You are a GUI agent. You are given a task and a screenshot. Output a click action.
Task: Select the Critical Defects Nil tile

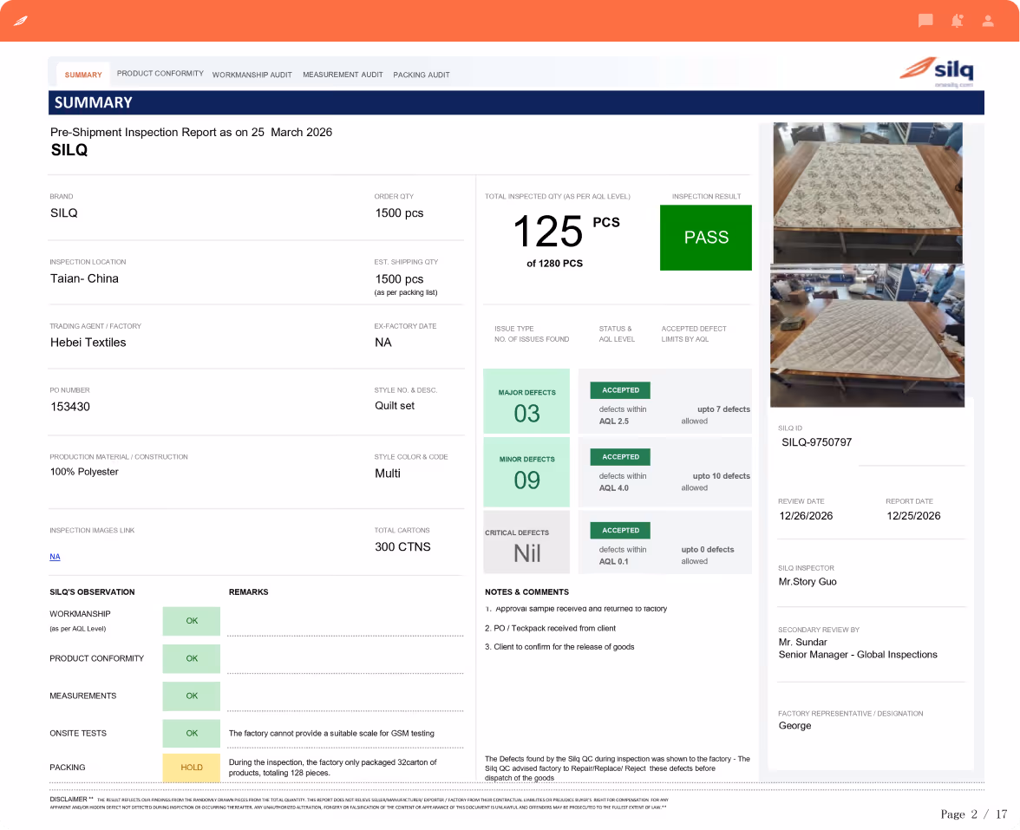point(526,542)
